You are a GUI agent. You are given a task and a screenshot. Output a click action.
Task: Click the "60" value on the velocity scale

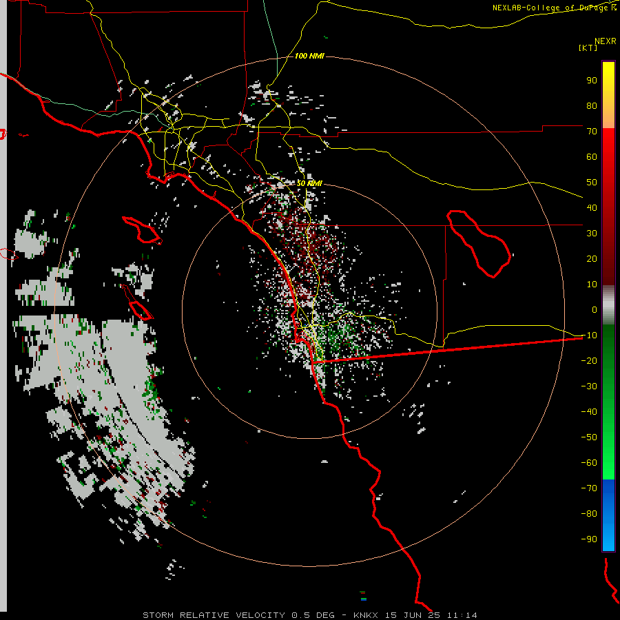(592, 156)
